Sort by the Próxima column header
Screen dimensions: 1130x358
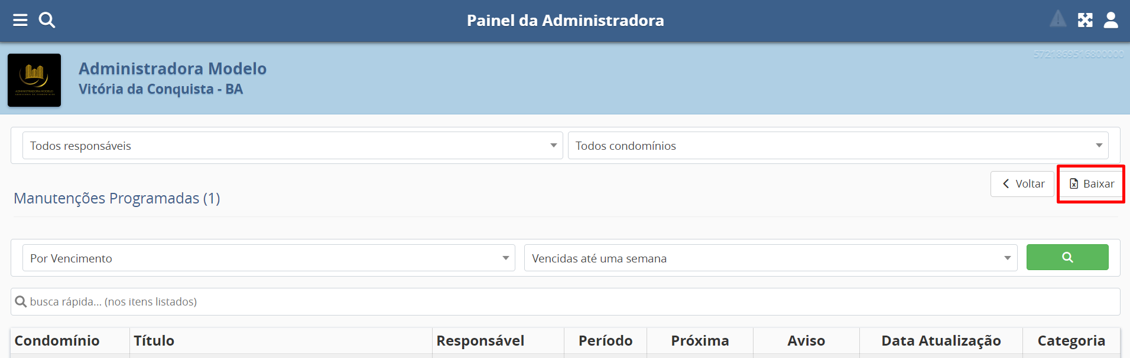[700, 341]
